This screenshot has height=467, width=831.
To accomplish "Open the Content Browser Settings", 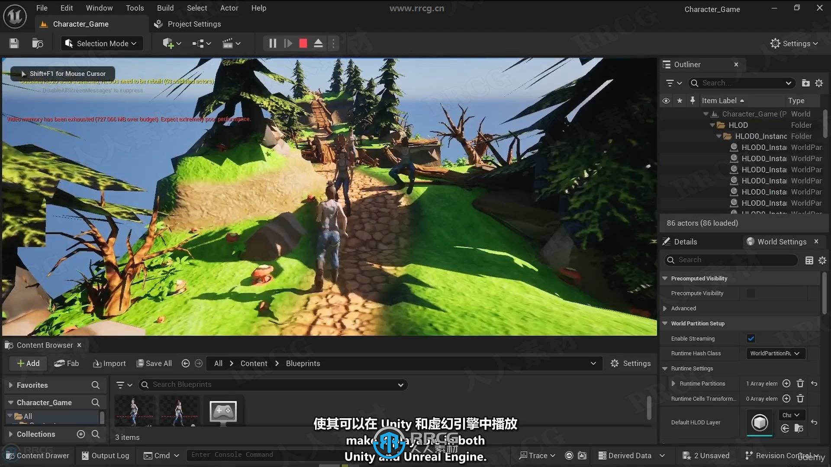I will [631, 364].
